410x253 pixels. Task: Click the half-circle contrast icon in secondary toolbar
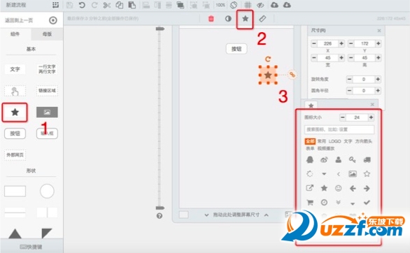pos(228,19)
